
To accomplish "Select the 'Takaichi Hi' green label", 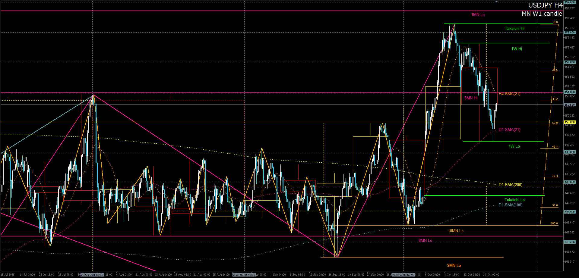I will pyautogui.click(x=514, y=29).
